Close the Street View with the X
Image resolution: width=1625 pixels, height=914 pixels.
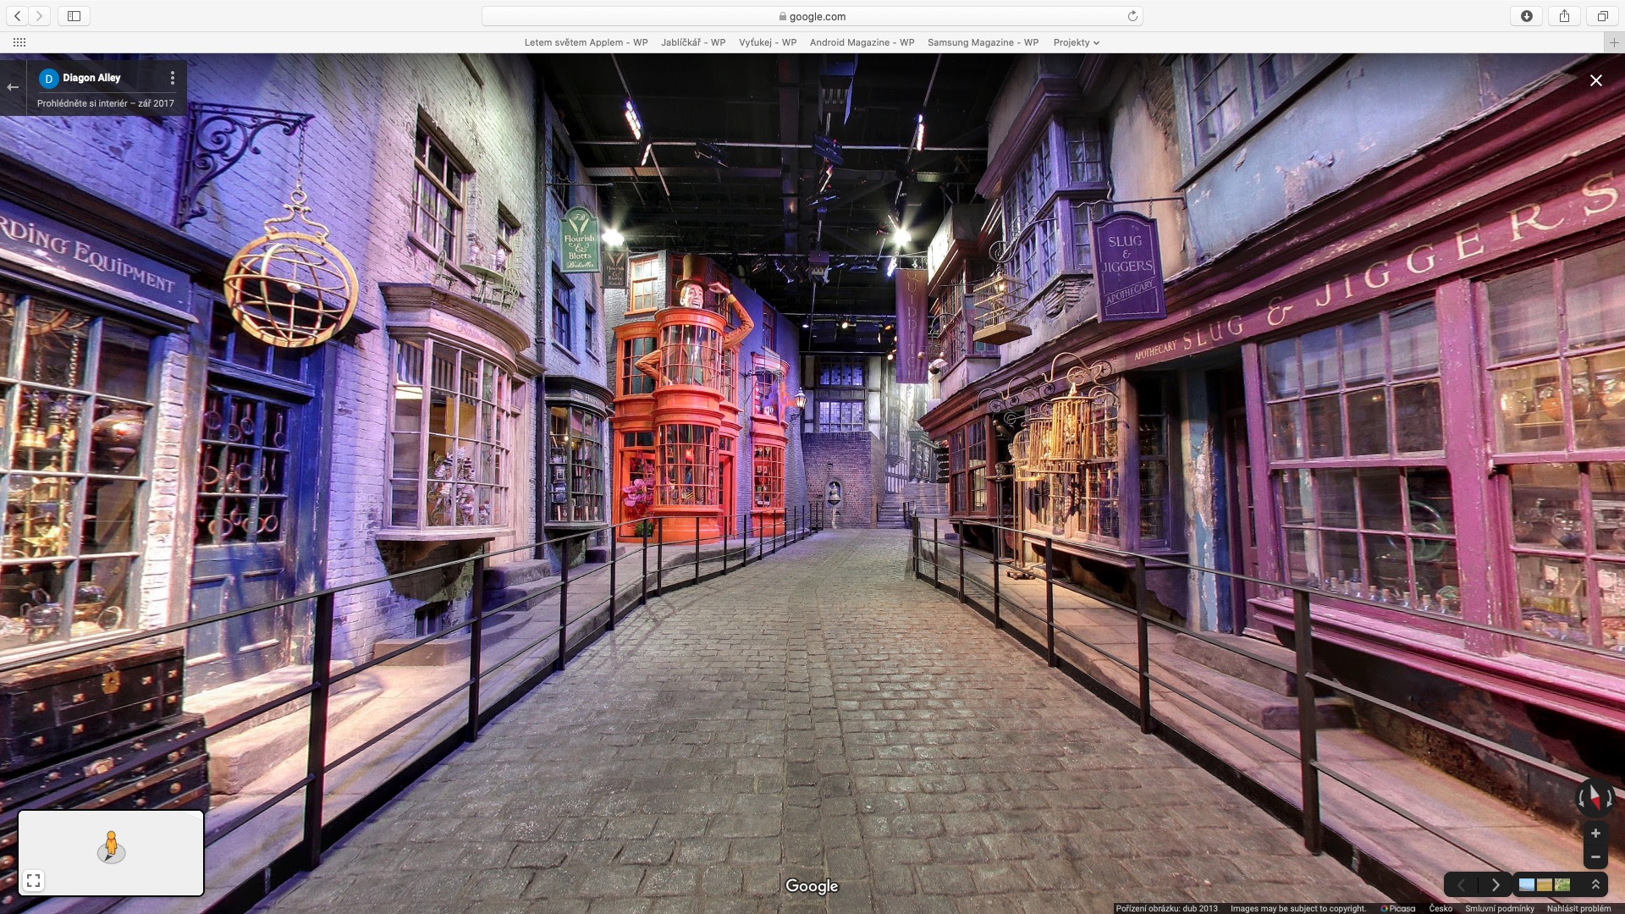pyautogui.click(x=1596, y=80)
